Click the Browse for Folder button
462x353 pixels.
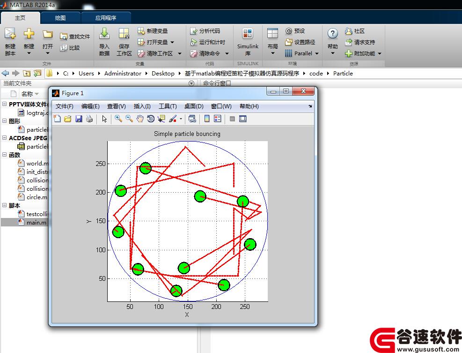click(x=37, y=73)
